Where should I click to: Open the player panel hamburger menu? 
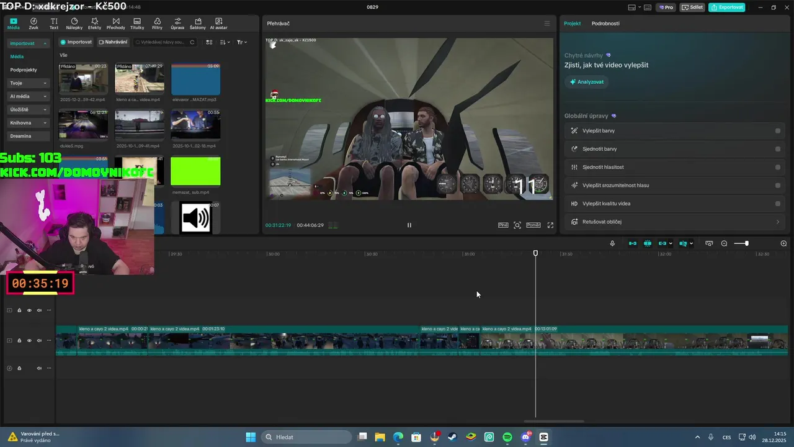[546, 24]
